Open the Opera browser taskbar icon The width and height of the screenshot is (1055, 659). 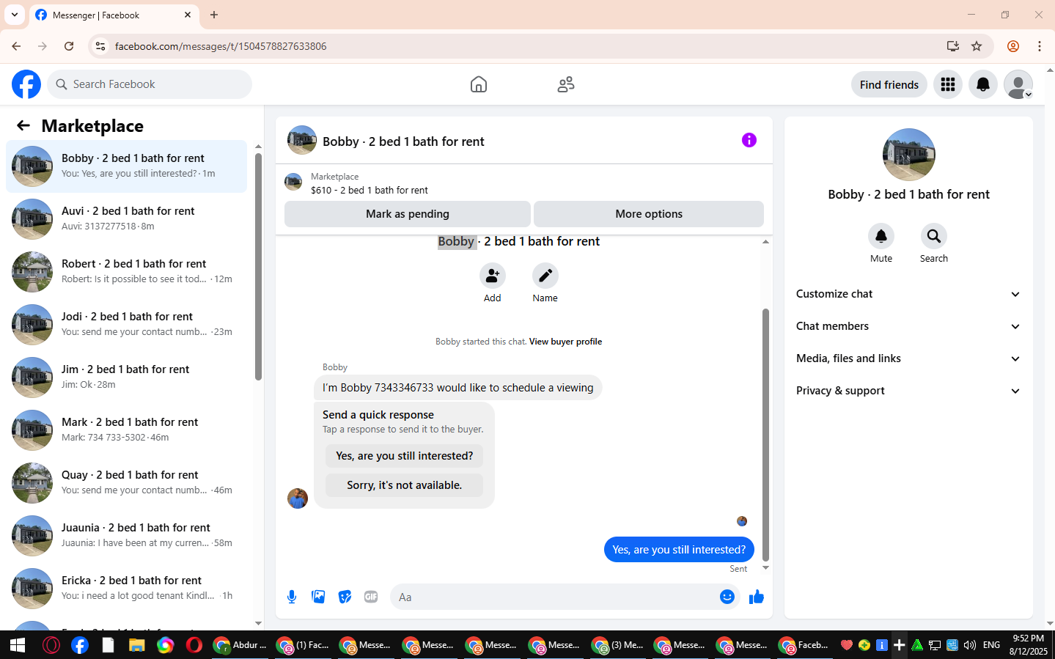point(194,645)
